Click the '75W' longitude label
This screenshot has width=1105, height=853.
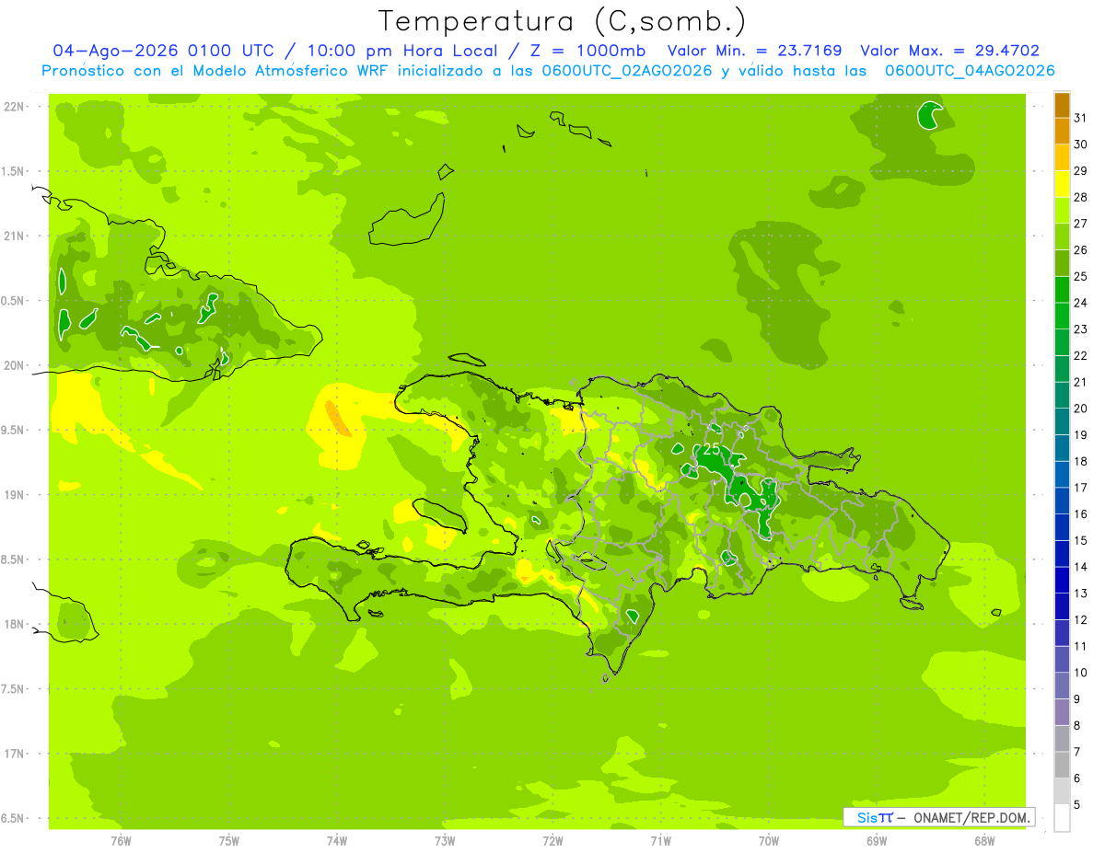[x=229, y=841]
